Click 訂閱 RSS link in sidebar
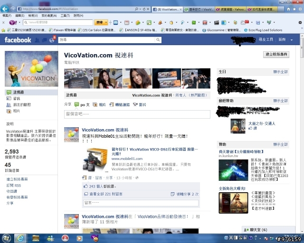The image size is (304, 243). pyautogui.click(x=14, y=186)
